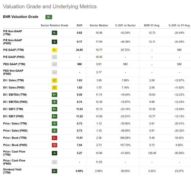Click the -43.34% sector difference value
Screen dimensions: 191x179
click(x=125, y=33)
